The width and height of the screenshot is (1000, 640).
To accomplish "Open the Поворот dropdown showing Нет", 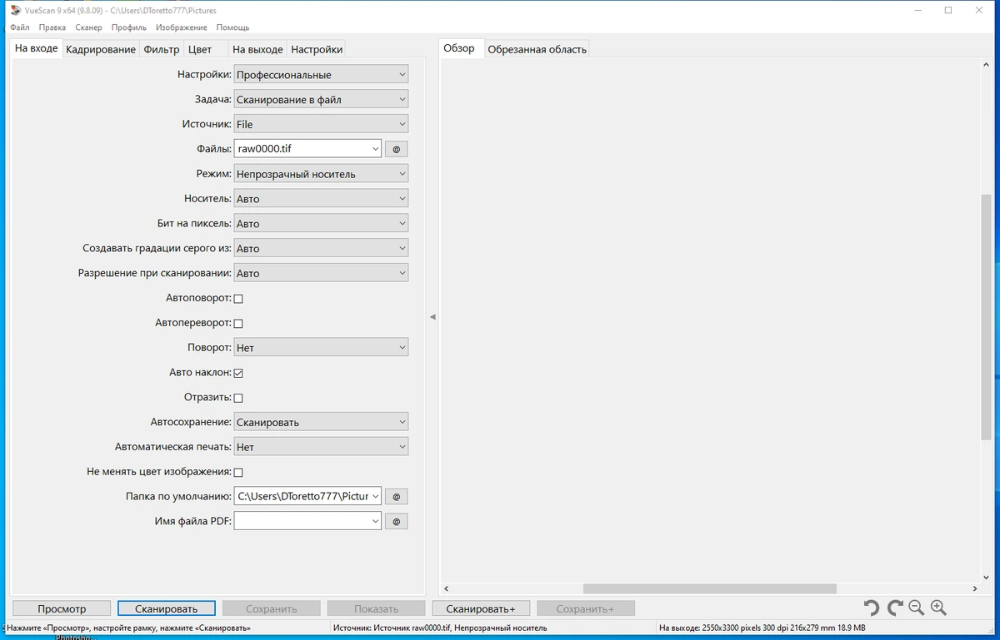I will (x=321, y=347).
